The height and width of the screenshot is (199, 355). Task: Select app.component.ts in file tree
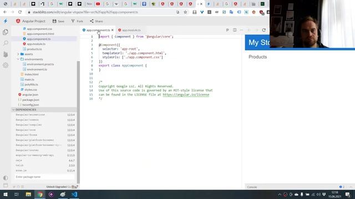(x=39, y=39)
